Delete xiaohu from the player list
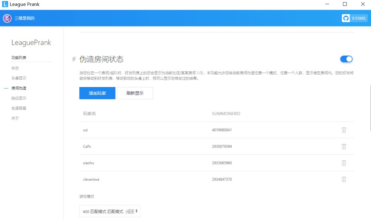Image resolution: width=371 pixels, height=220 pixels. [344, 163]
